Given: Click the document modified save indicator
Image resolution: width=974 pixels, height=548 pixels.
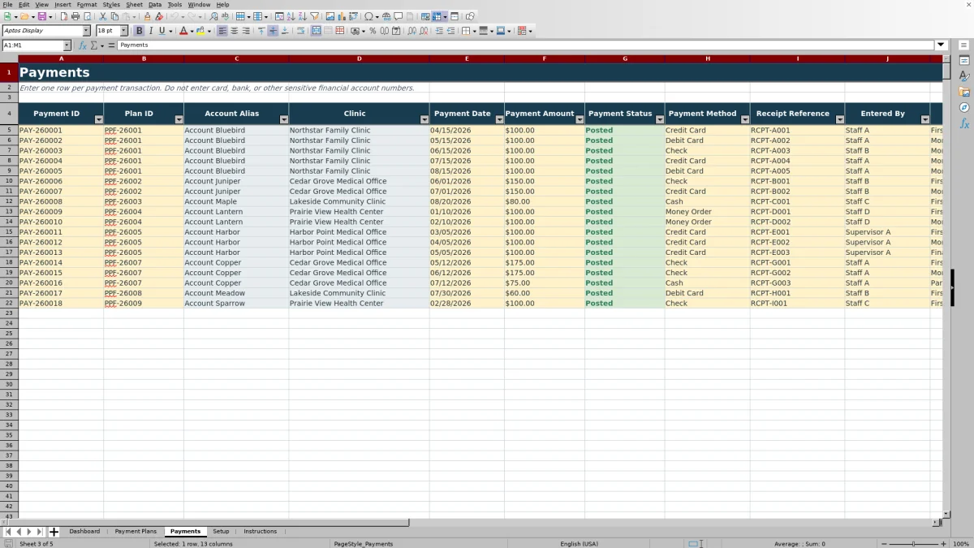Looking at the screenshot, I should point(8,543).
